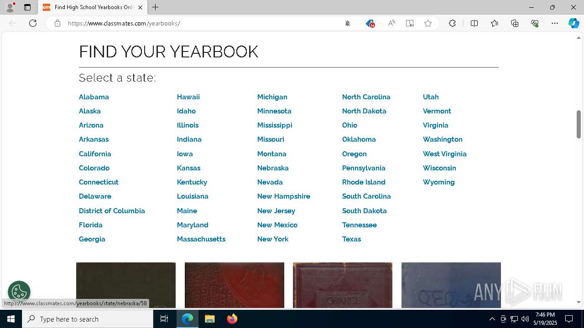Open the Collections icon
The width and height of the screenshot is (584, 328).
tap(515, 23)
